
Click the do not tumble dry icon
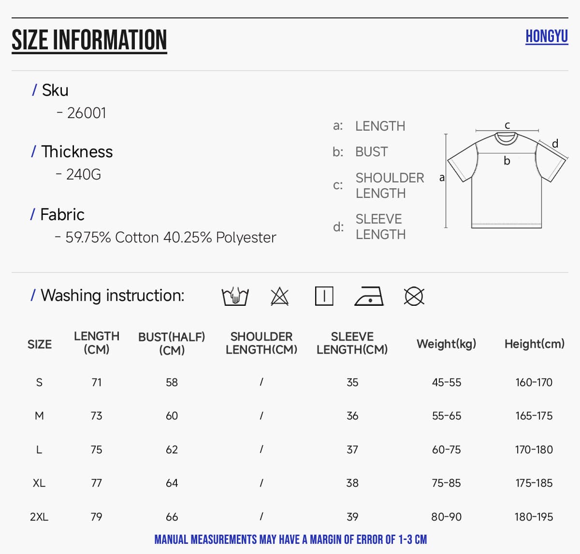coord(414,296)
